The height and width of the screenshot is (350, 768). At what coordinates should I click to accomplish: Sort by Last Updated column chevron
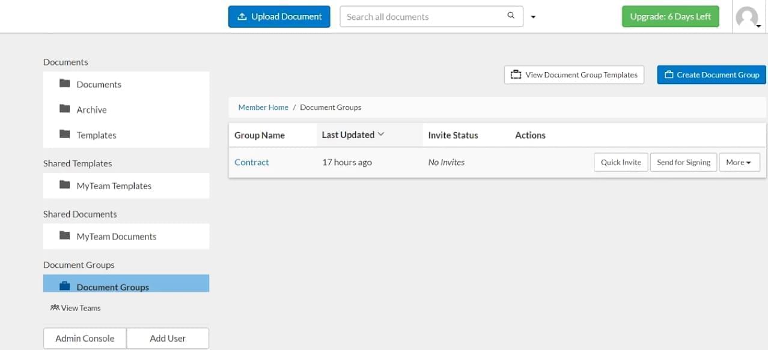(x=381, y=134)
